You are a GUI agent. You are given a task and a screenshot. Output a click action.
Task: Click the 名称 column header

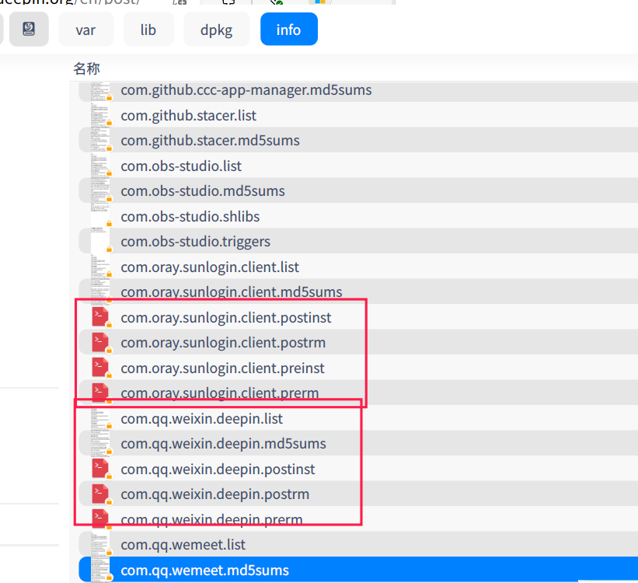pos(86,68)
